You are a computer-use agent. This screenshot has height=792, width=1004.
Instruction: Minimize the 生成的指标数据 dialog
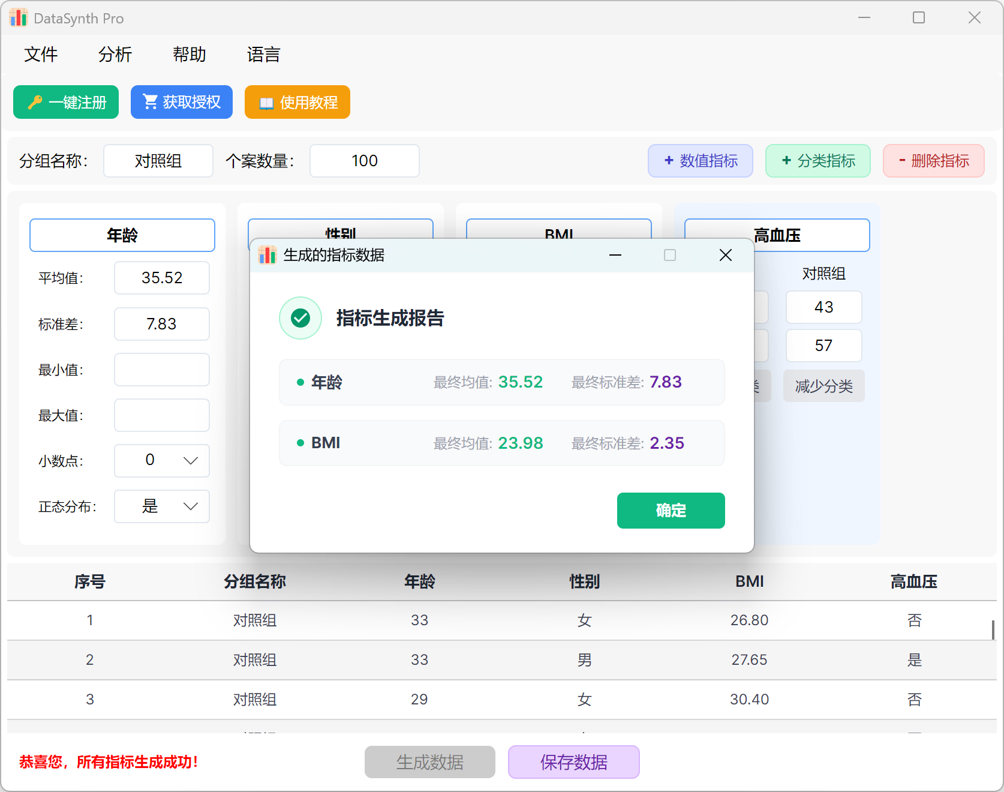pyautogui.click(x=615, y=255)
